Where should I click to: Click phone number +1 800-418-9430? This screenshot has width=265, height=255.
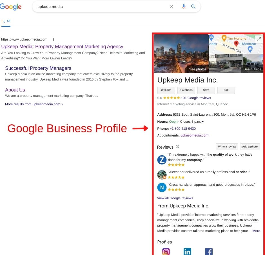click(x=182, y=129)
